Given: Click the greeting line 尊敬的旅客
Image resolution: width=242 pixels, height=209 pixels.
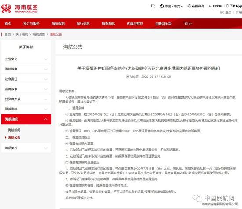Looking at the screenshot, I should 67,91.
